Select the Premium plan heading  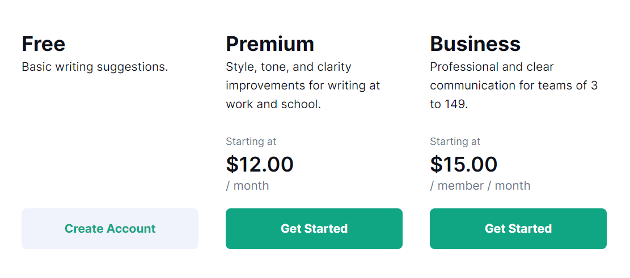(270, 44)
